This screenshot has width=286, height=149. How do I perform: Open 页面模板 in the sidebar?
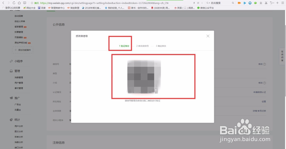[19, 37]
